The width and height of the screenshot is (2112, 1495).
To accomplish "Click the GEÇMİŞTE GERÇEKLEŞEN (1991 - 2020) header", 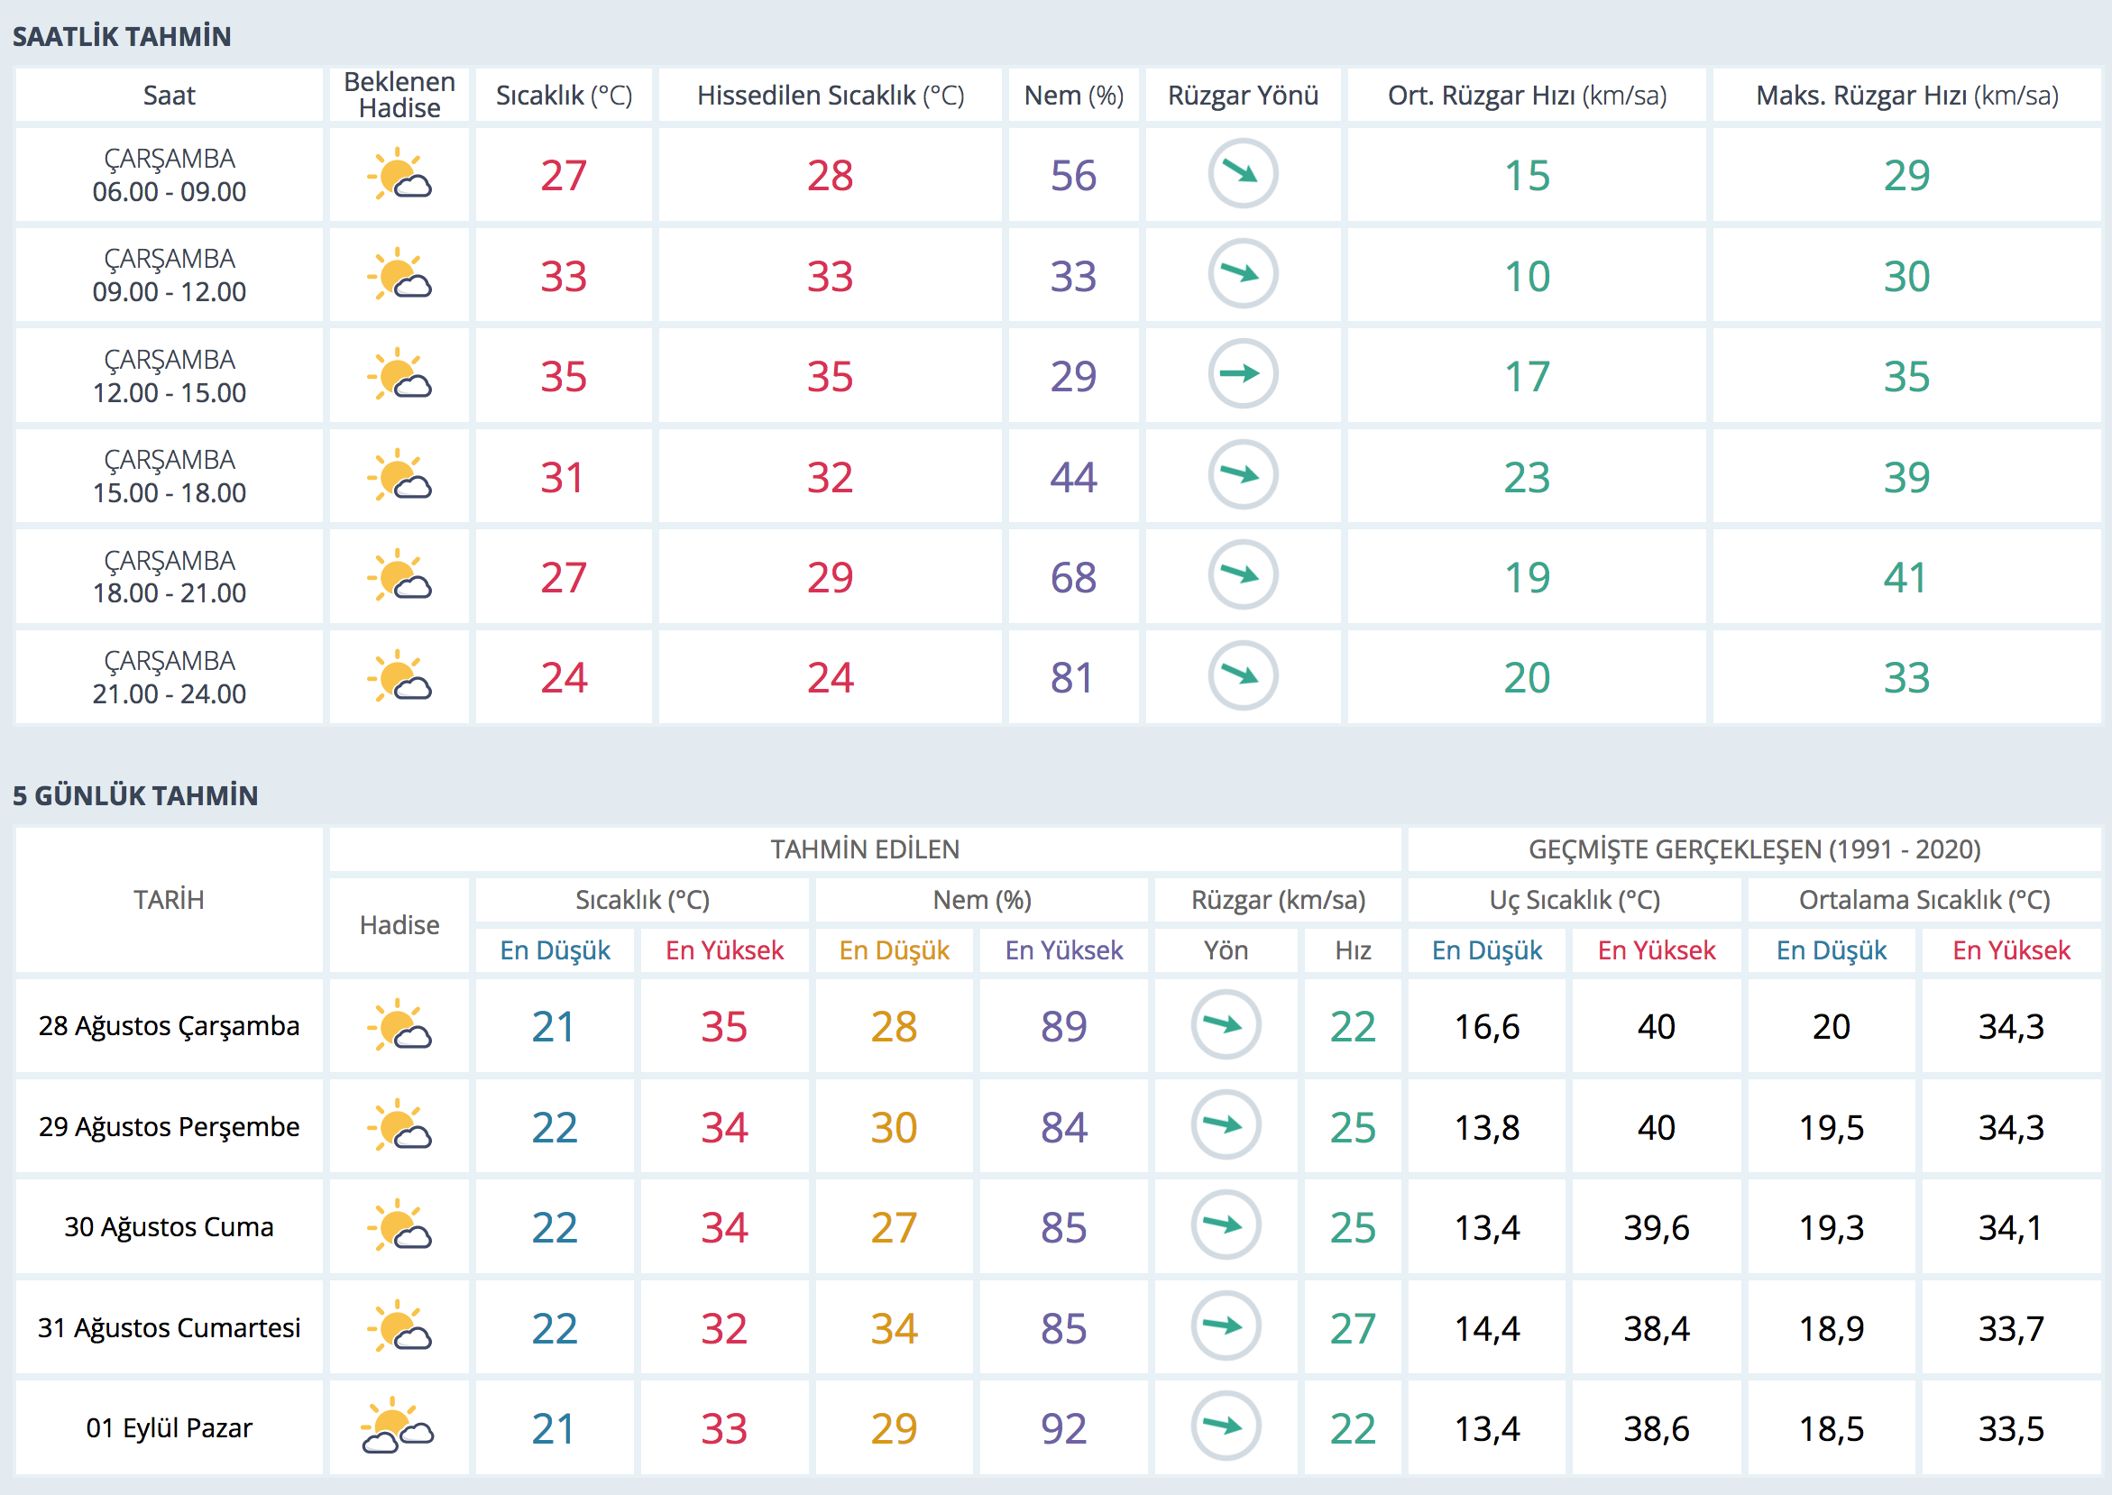I will (x=1754, y=848).
